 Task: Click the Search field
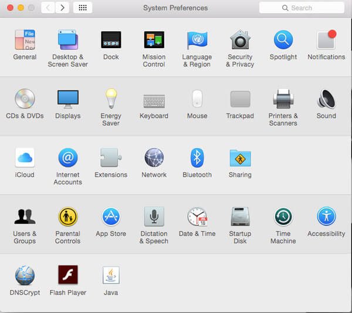tap(302, 8)
